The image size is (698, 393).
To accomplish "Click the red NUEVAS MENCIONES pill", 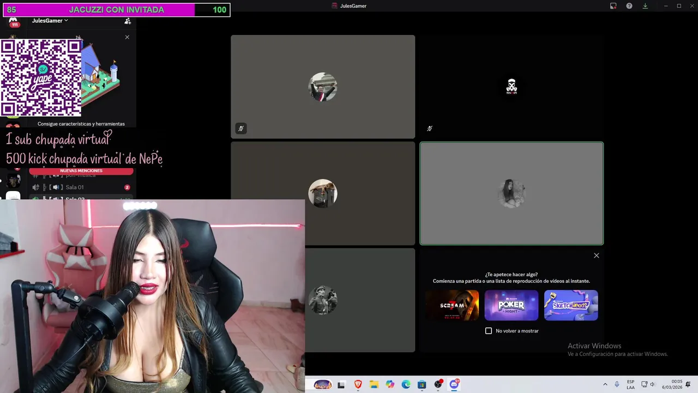I will [x=81, y=171].
